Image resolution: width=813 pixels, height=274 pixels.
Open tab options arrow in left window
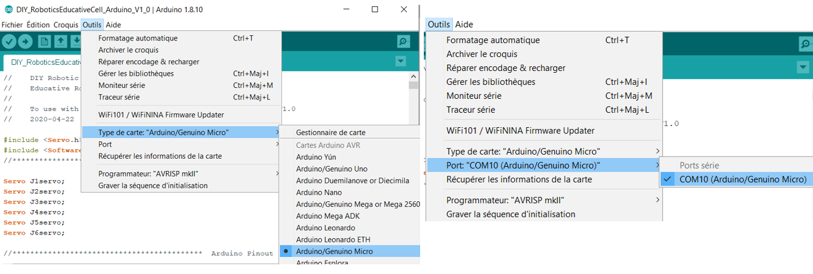(400, 61)
